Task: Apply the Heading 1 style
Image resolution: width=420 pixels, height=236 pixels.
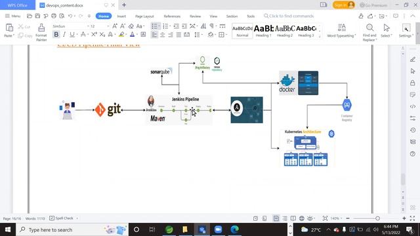Action: (x=263, y=31)
